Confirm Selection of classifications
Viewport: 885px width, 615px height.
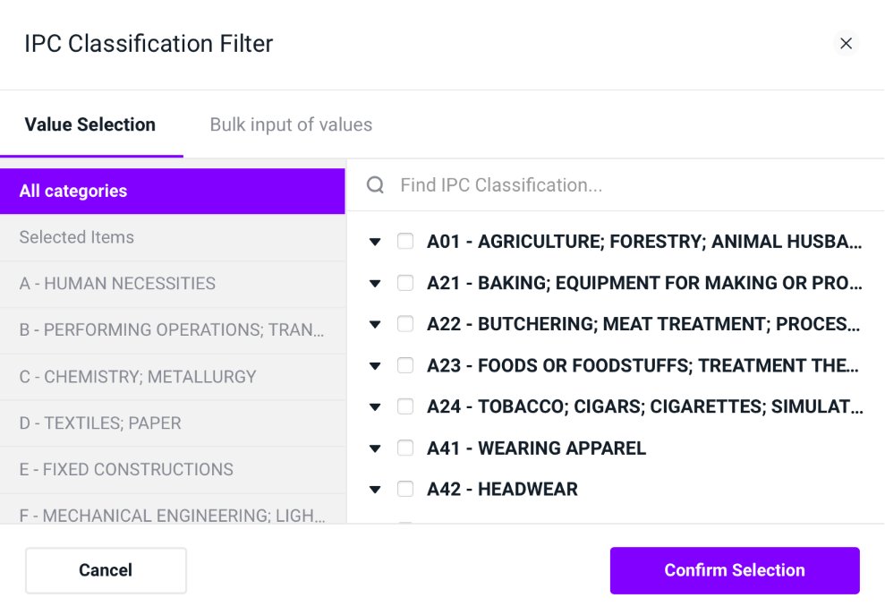(x=735, y=570)
